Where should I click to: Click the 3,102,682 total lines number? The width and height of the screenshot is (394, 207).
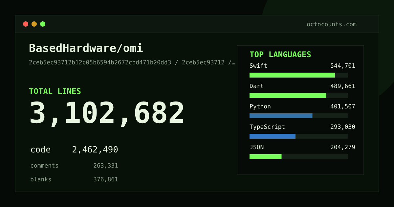coord(107,113)
